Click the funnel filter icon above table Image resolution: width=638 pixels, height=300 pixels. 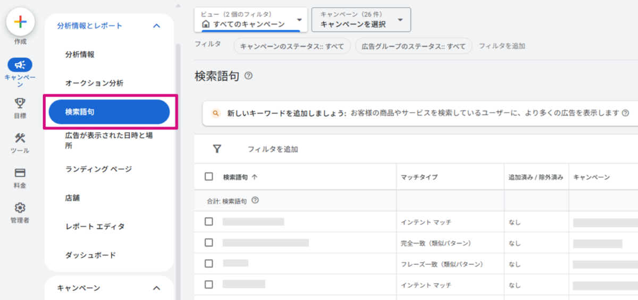217,149
